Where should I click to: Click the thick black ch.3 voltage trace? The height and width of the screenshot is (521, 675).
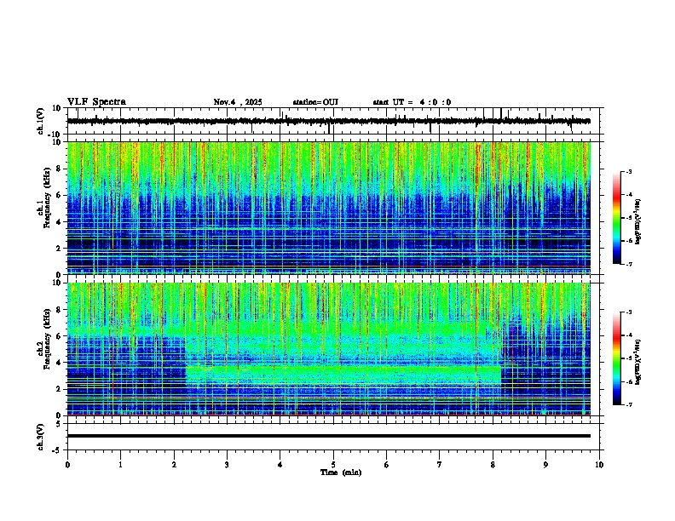click(x=329, y=436)
